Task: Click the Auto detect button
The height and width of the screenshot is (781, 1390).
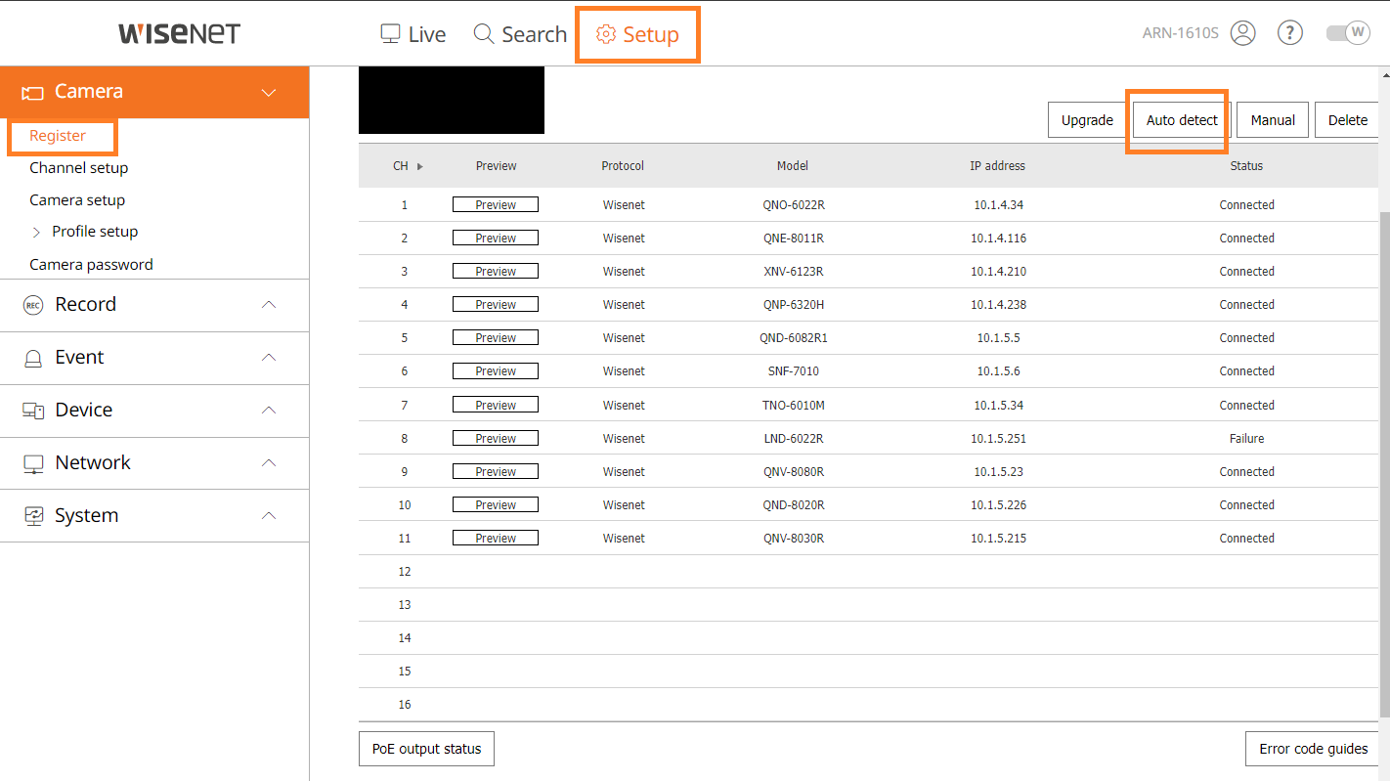Action: point(1182,120)
